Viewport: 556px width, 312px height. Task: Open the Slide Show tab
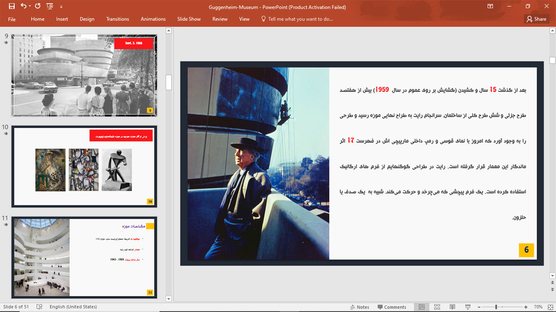(189, 19)
